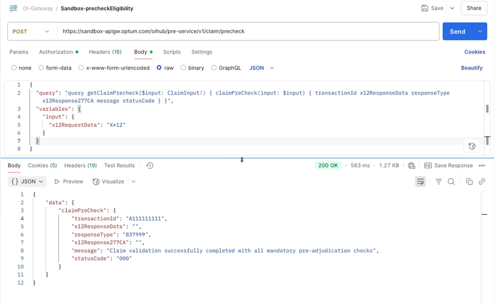The image size is (500, 304).
Task: Select the none body type
Action: pyautogui.click(x=21, y=68)
